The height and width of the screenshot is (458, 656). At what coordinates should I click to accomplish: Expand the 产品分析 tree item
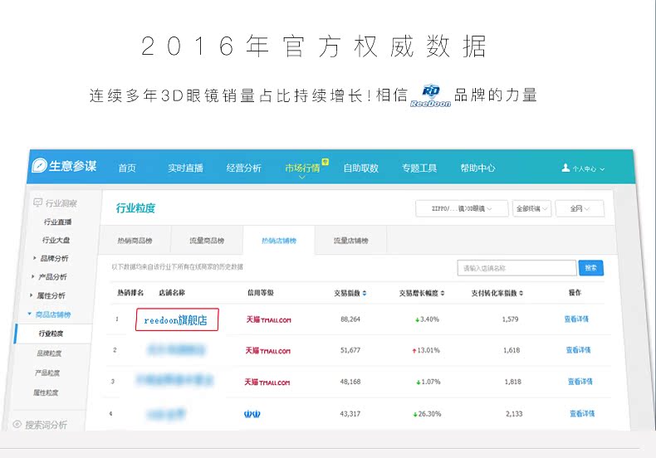(33, 276)
